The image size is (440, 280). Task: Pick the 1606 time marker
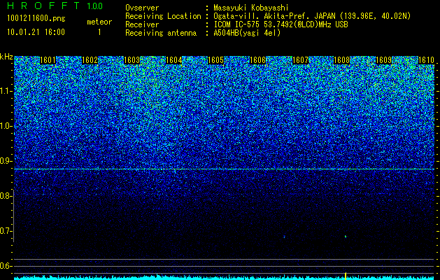pyautogui.click(x=258, y=60)
